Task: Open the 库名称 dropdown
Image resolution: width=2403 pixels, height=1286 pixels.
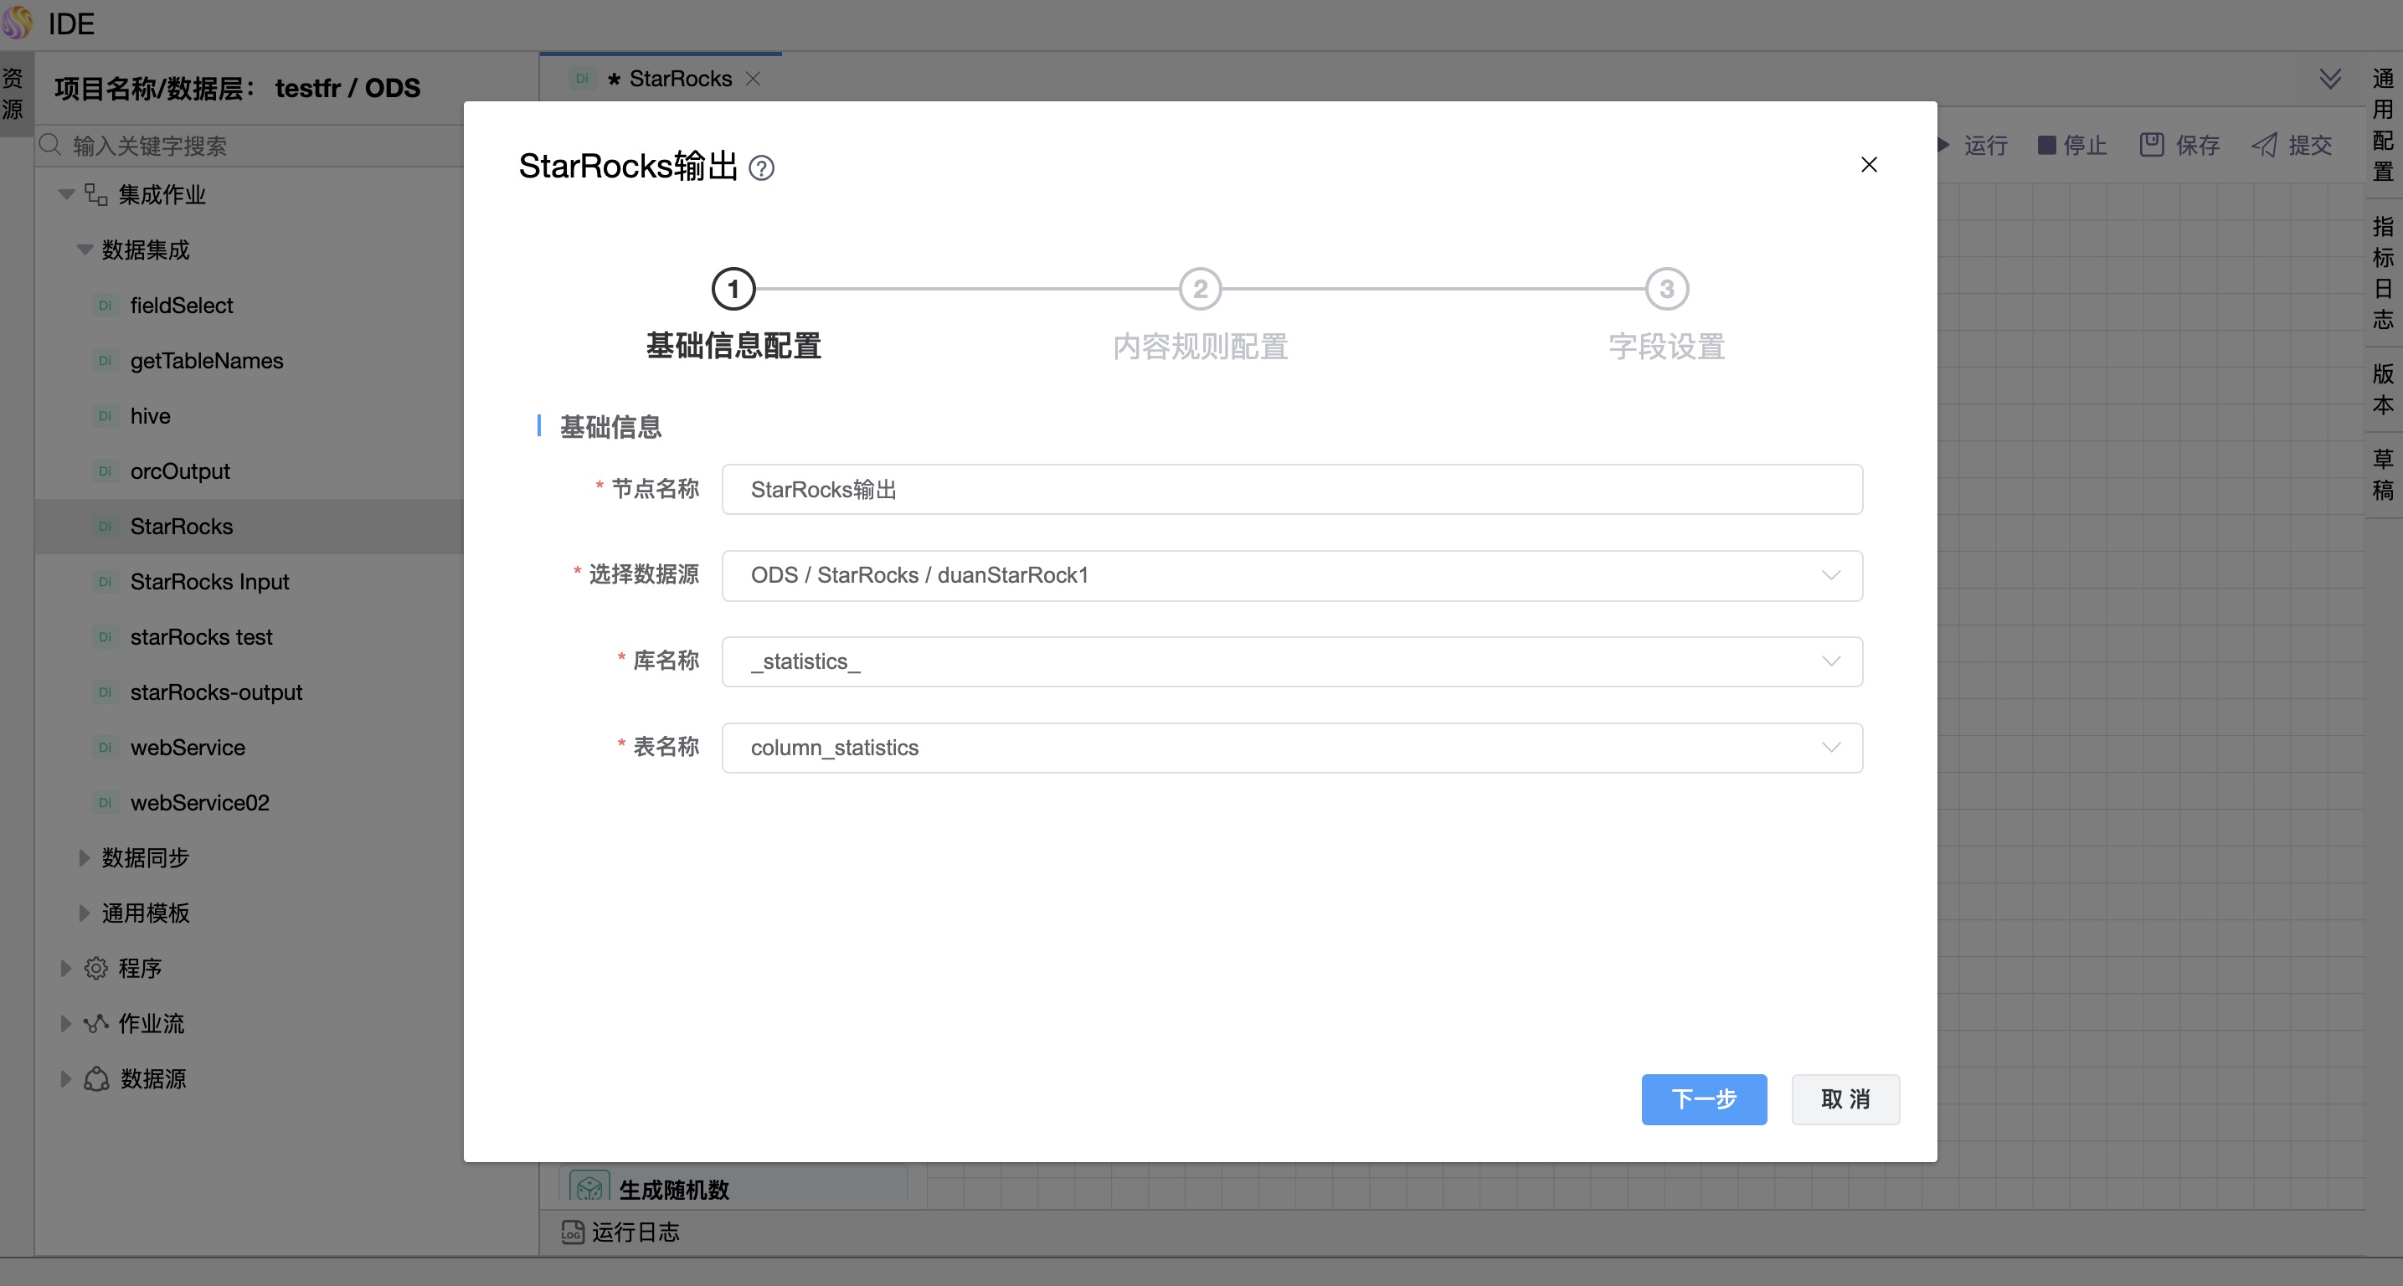Action: pyautogui.click(x=1291, y=661)
